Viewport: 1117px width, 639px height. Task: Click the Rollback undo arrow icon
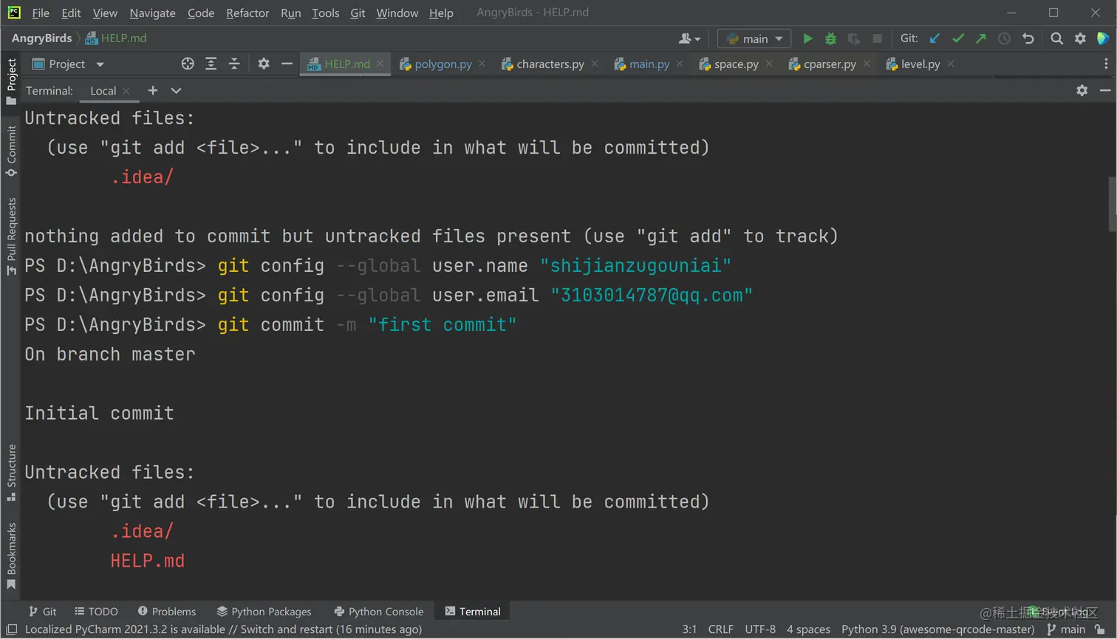(x=1028, y=38)
